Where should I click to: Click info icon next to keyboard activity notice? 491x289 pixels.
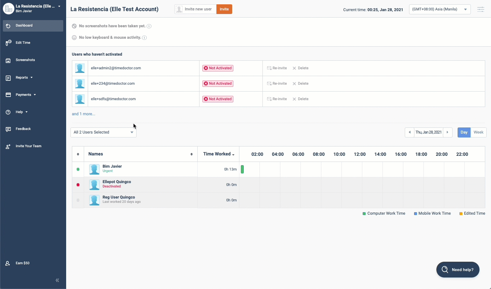click(x=144, y=38)
